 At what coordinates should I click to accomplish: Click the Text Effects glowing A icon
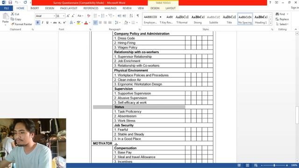(71, 23)
